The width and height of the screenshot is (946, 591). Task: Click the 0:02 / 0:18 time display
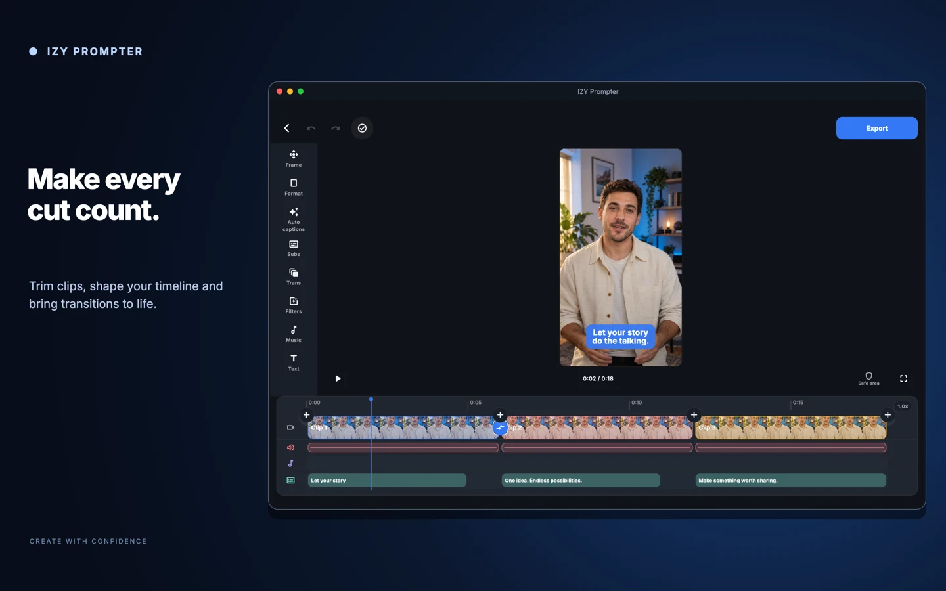pos(598,378)
